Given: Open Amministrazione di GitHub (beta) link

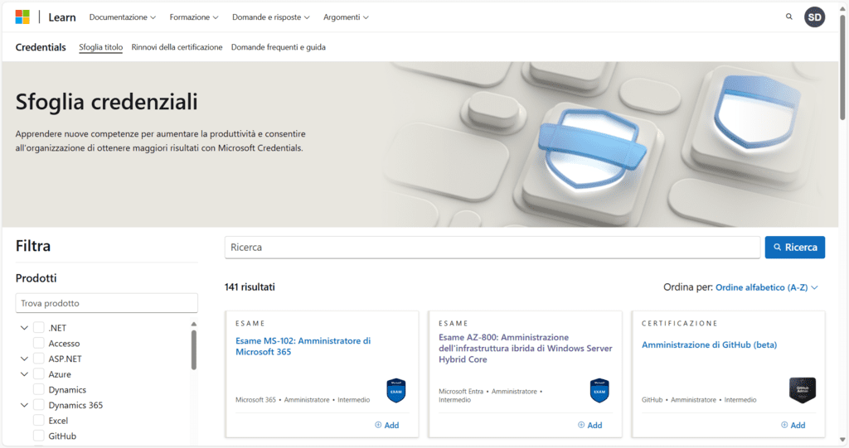Looking at the screenshot, I should click(710, 344).
